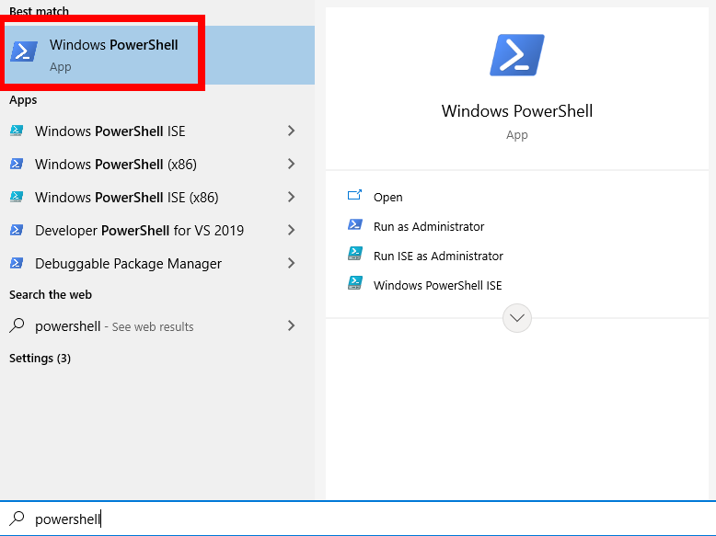716x536 pixels.
Task: Click the Windows PowerShell (x86) icon
Action: click(17, 165)
